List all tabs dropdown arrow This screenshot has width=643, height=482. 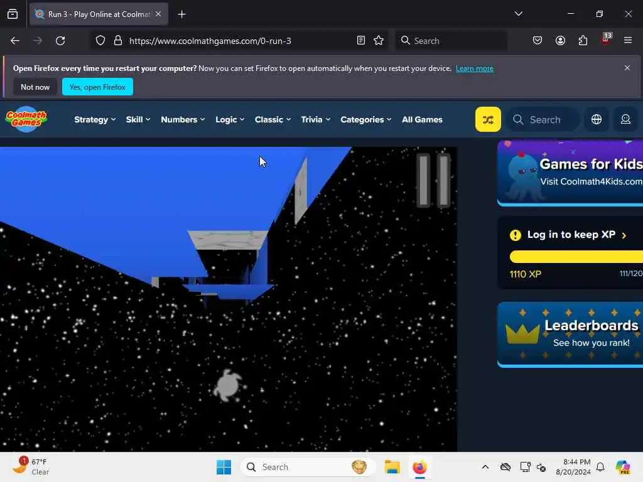[x=518, y=14]
